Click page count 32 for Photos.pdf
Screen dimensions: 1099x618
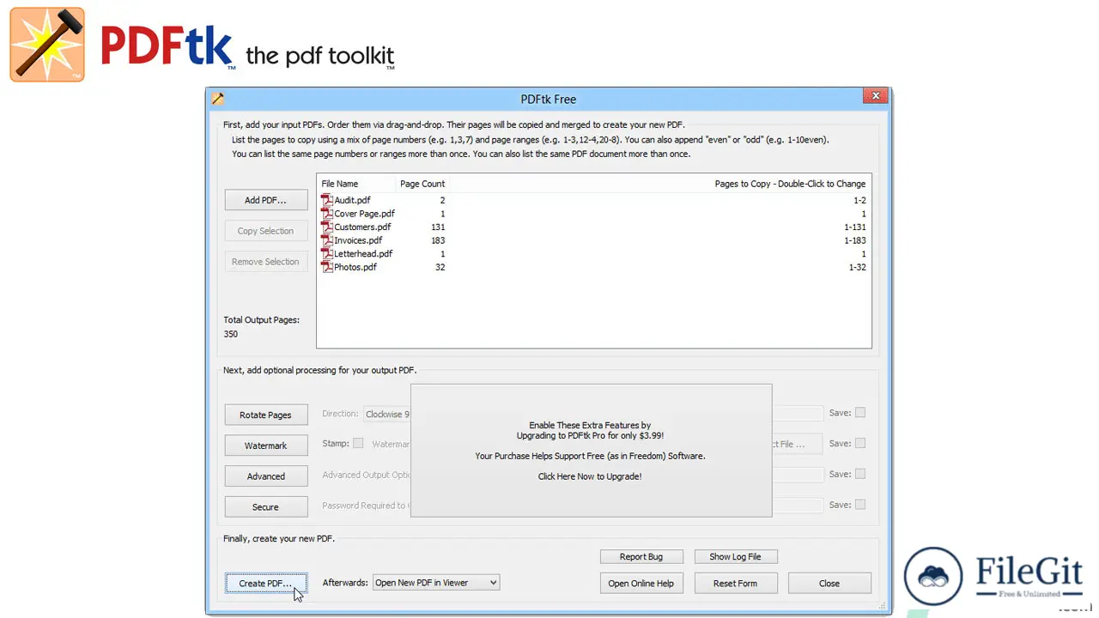pos(440,267)
